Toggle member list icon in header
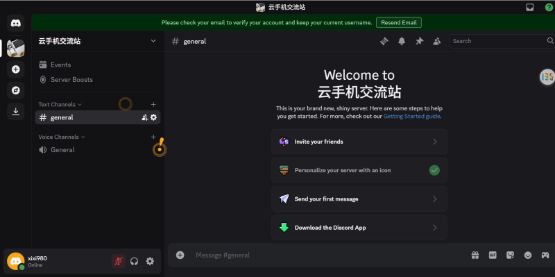Image resolution: width=555 pixels, height=277 pixels. [x=437, y=41]
